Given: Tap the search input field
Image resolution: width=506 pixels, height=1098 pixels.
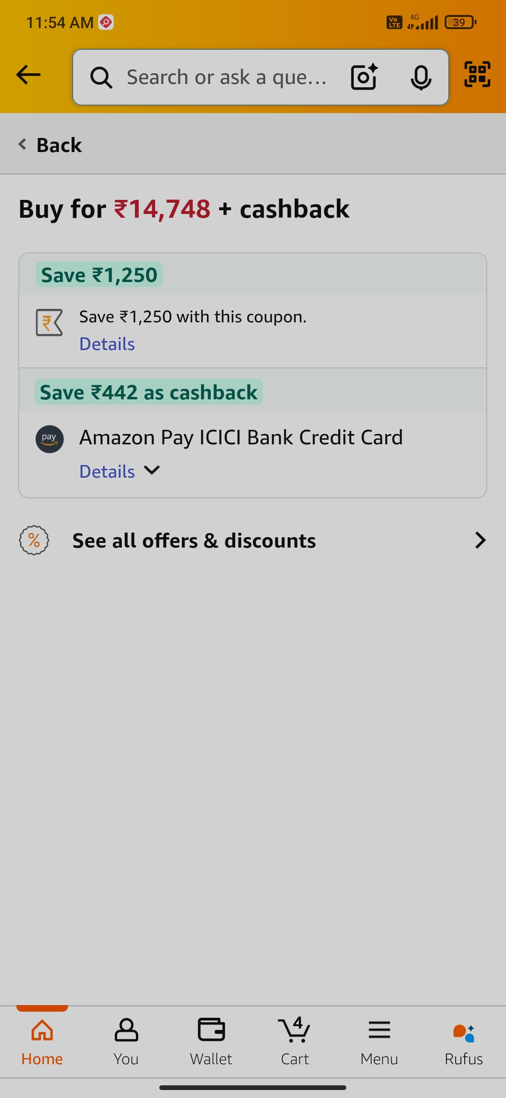Looking at the screenshot, I should 225,77.
